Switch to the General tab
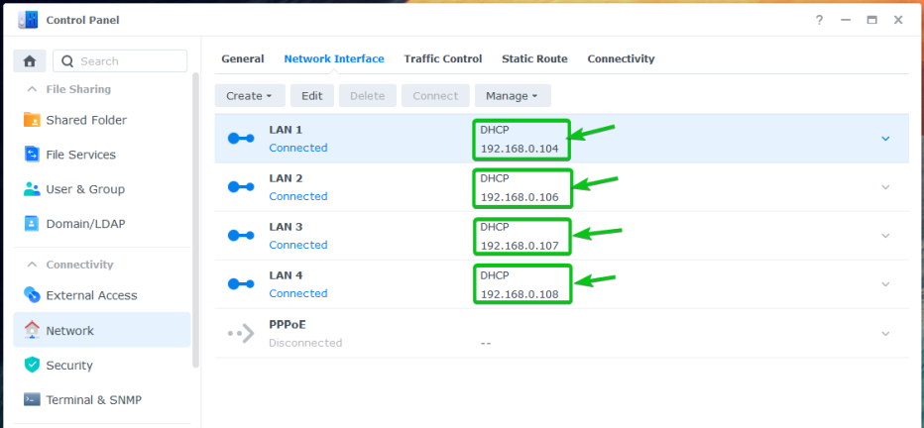This screenshot has height=428, width=924. [243, 58]
